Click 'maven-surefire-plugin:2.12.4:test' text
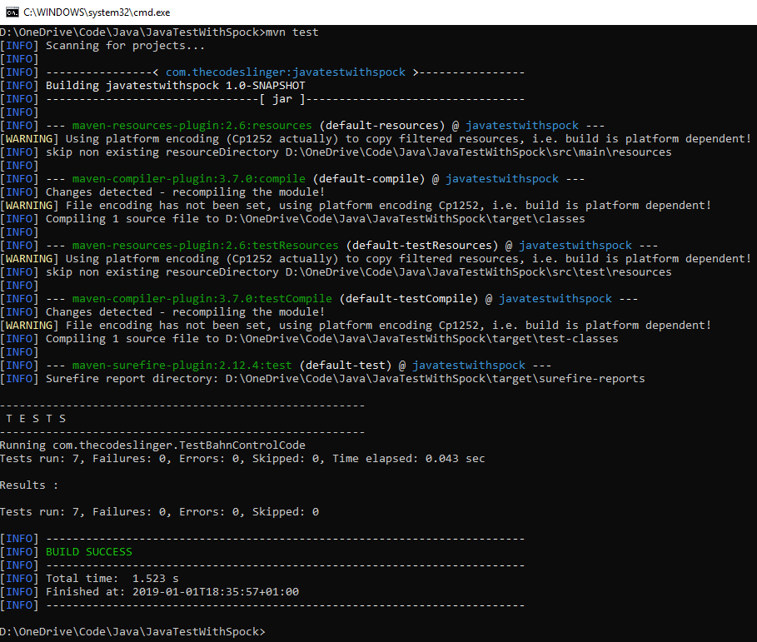 (x=182, y=366)
